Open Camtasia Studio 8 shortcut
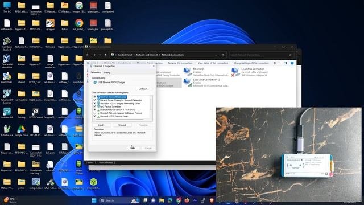Screen dimensions: 364x205 pyautogui.click(x=7, y=44)
